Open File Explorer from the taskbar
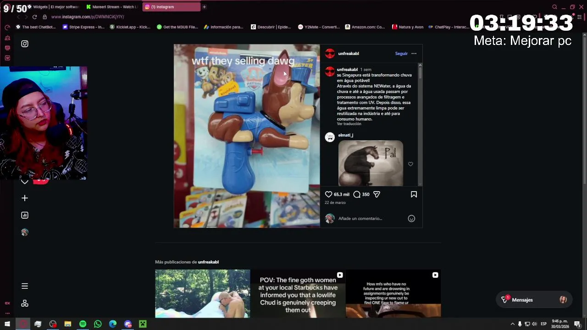Screen dimensions: 587x330 click(x=67, y=324)
